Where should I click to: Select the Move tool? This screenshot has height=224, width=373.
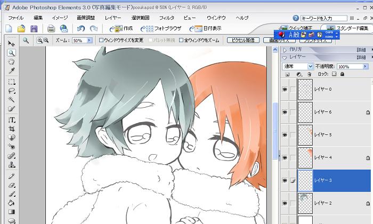coord(11,43)
